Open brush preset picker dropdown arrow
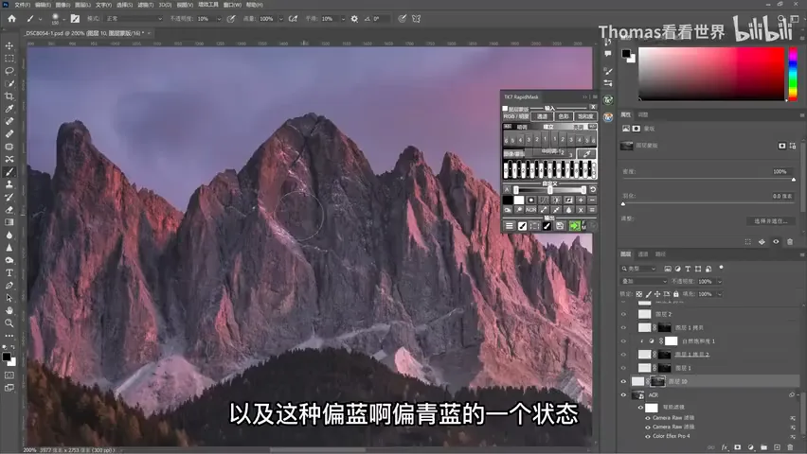Image resolution: width=807 pixels, height=454 pixels. point(63,19)
